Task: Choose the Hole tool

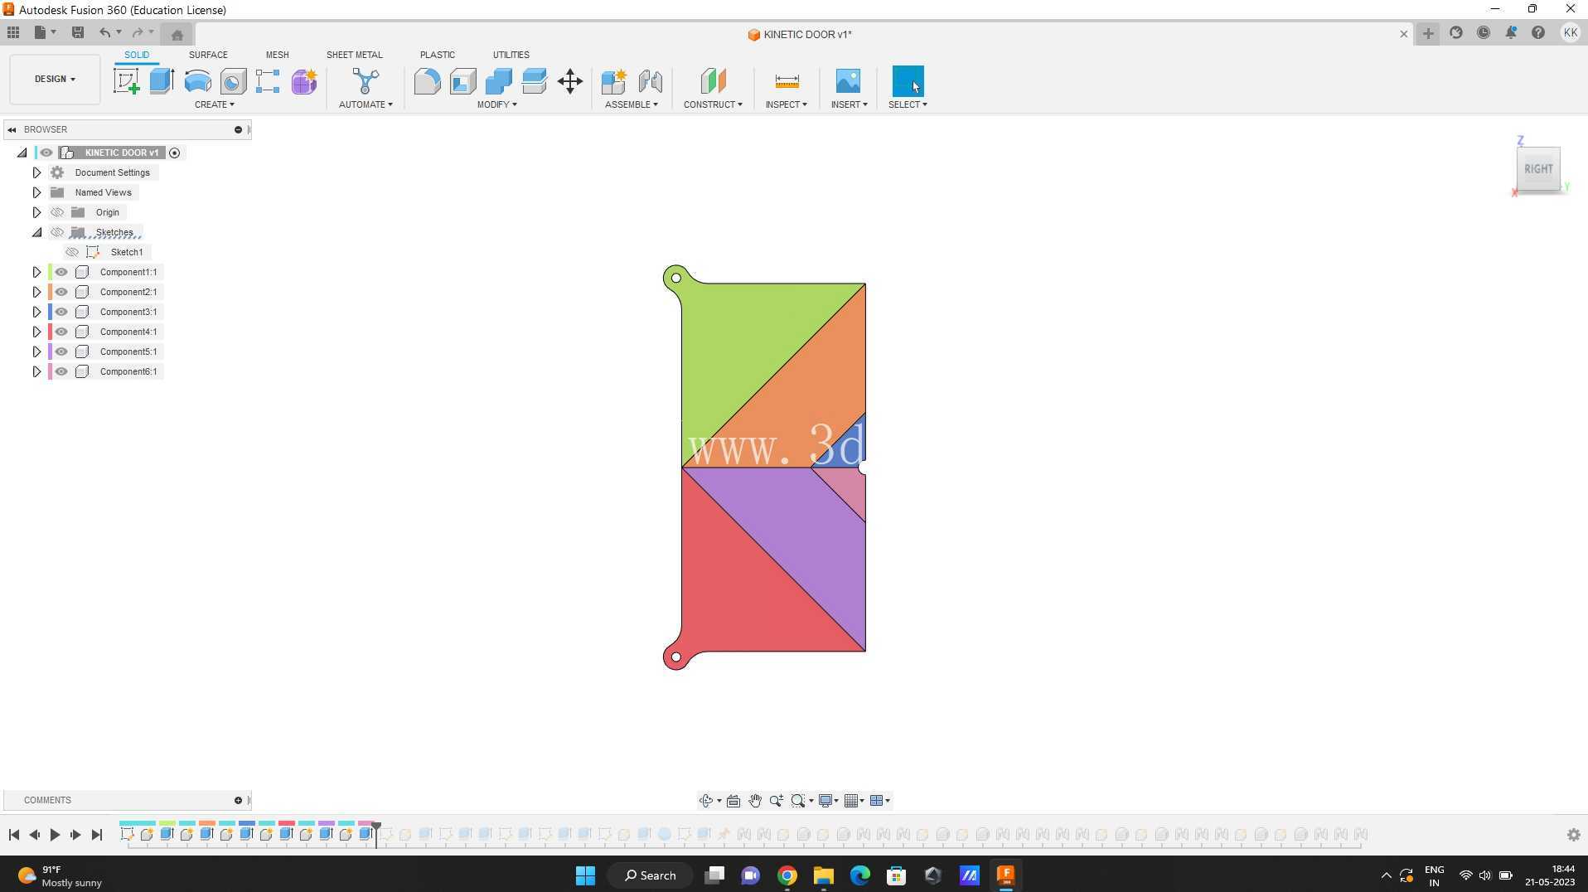Action: (233, 81)
